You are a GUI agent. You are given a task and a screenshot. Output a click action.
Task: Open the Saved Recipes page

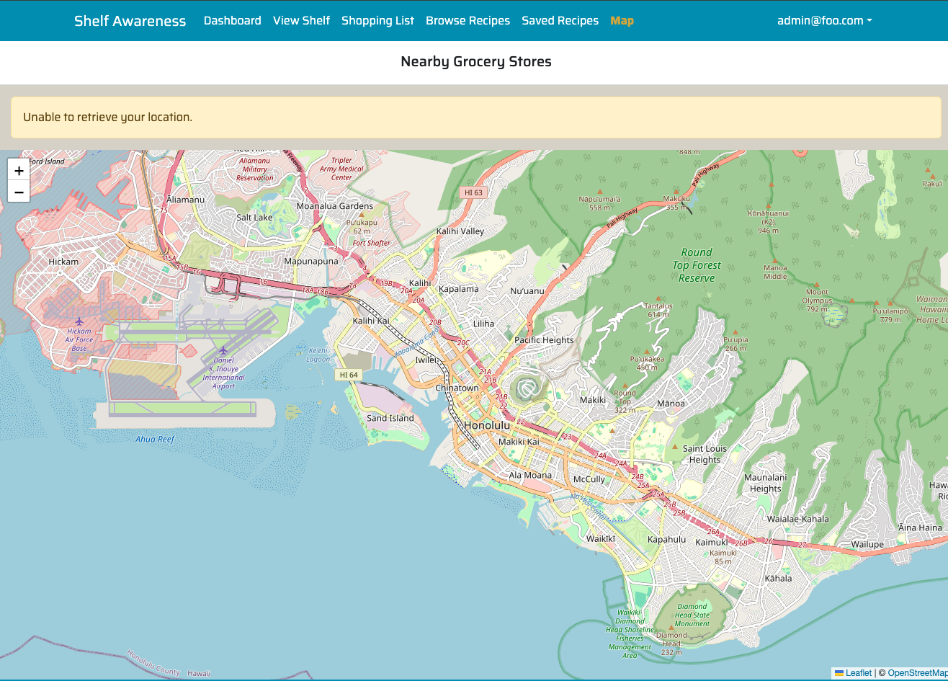pyautogui.click(x=560, y=20)
